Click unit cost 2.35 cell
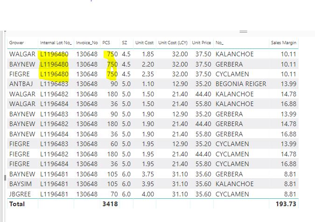 click(x=148, y=74)
